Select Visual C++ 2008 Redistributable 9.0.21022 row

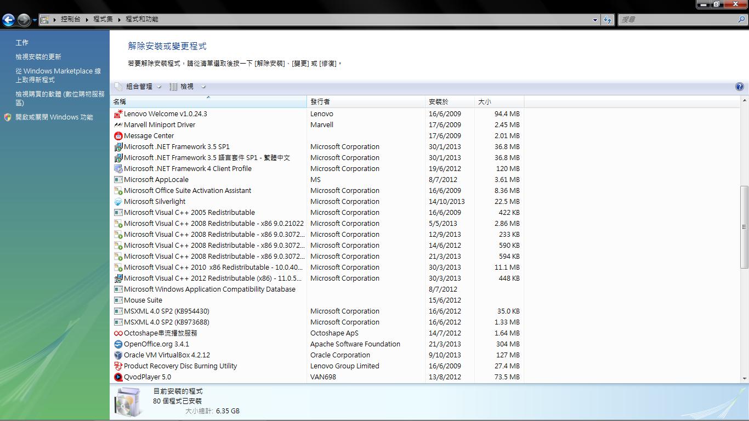coord(317,224)
